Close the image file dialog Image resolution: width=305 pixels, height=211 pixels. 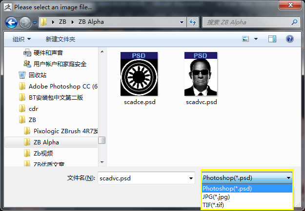[290, 5]
